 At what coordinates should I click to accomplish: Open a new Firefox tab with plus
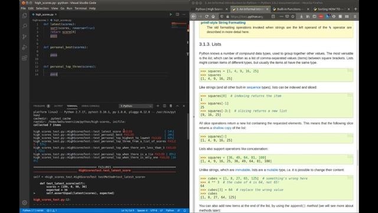click(x=356, y=9)
